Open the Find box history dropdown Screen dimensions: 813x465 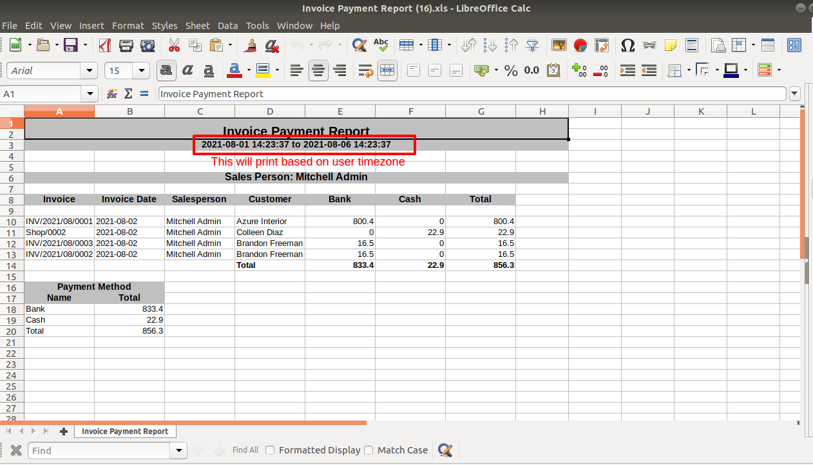[x=179, y=450]
